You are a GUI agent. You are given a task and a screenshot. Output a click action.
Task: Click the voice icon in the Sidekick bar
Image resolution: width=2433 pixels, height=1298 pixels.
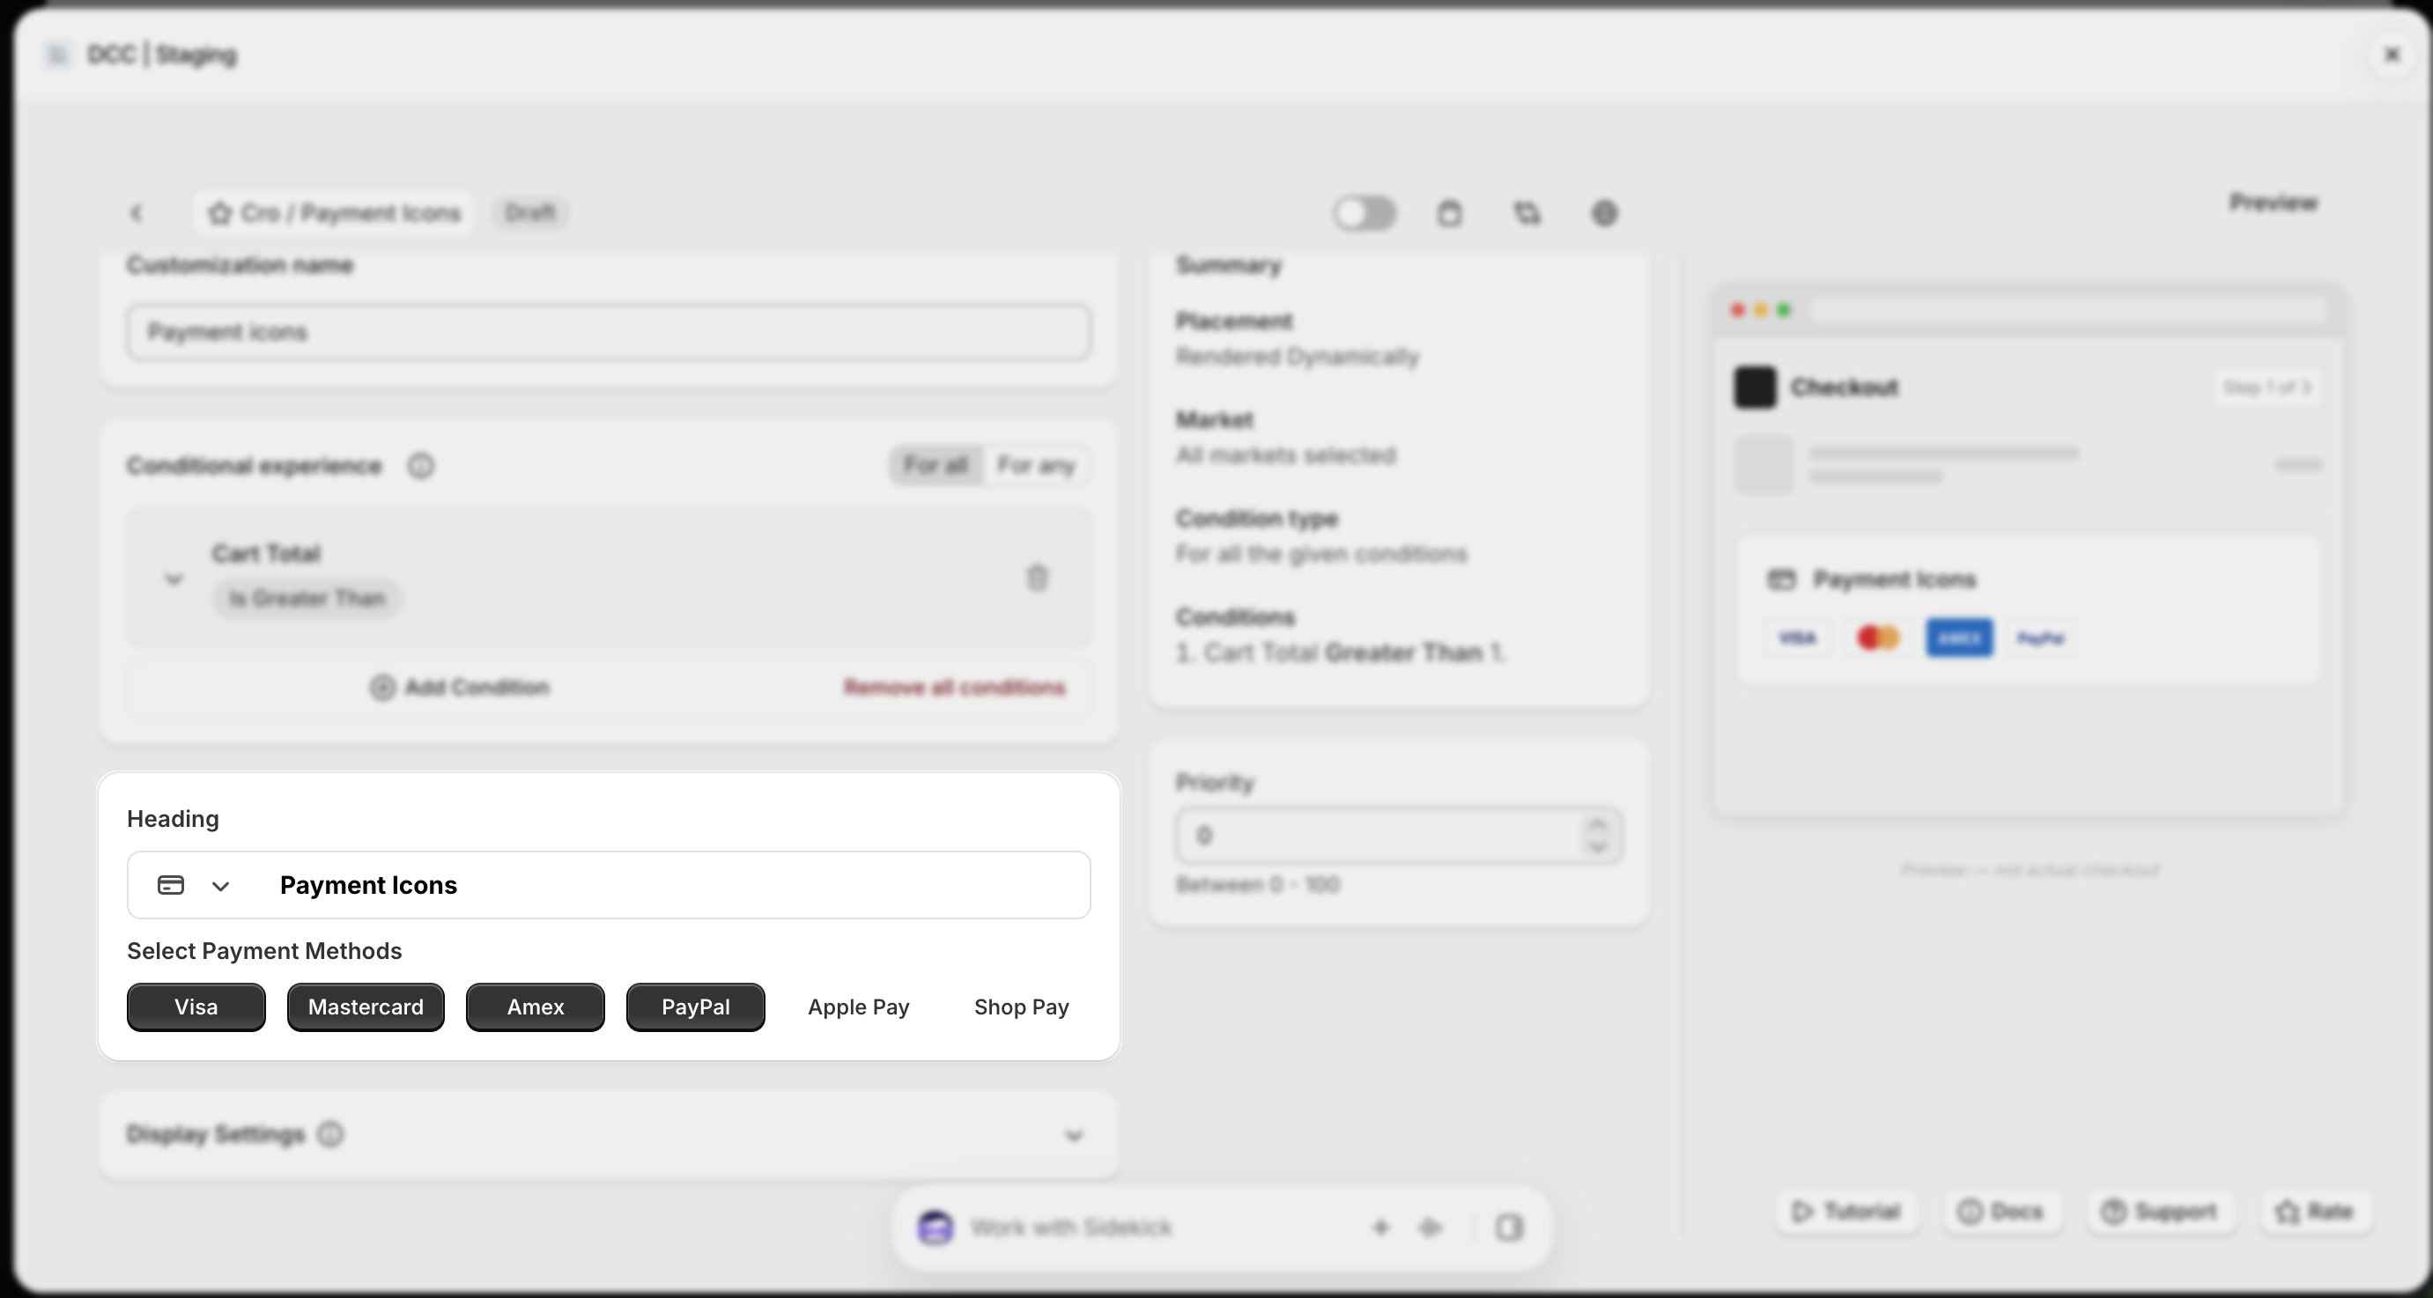(x=1431, y=1228)
